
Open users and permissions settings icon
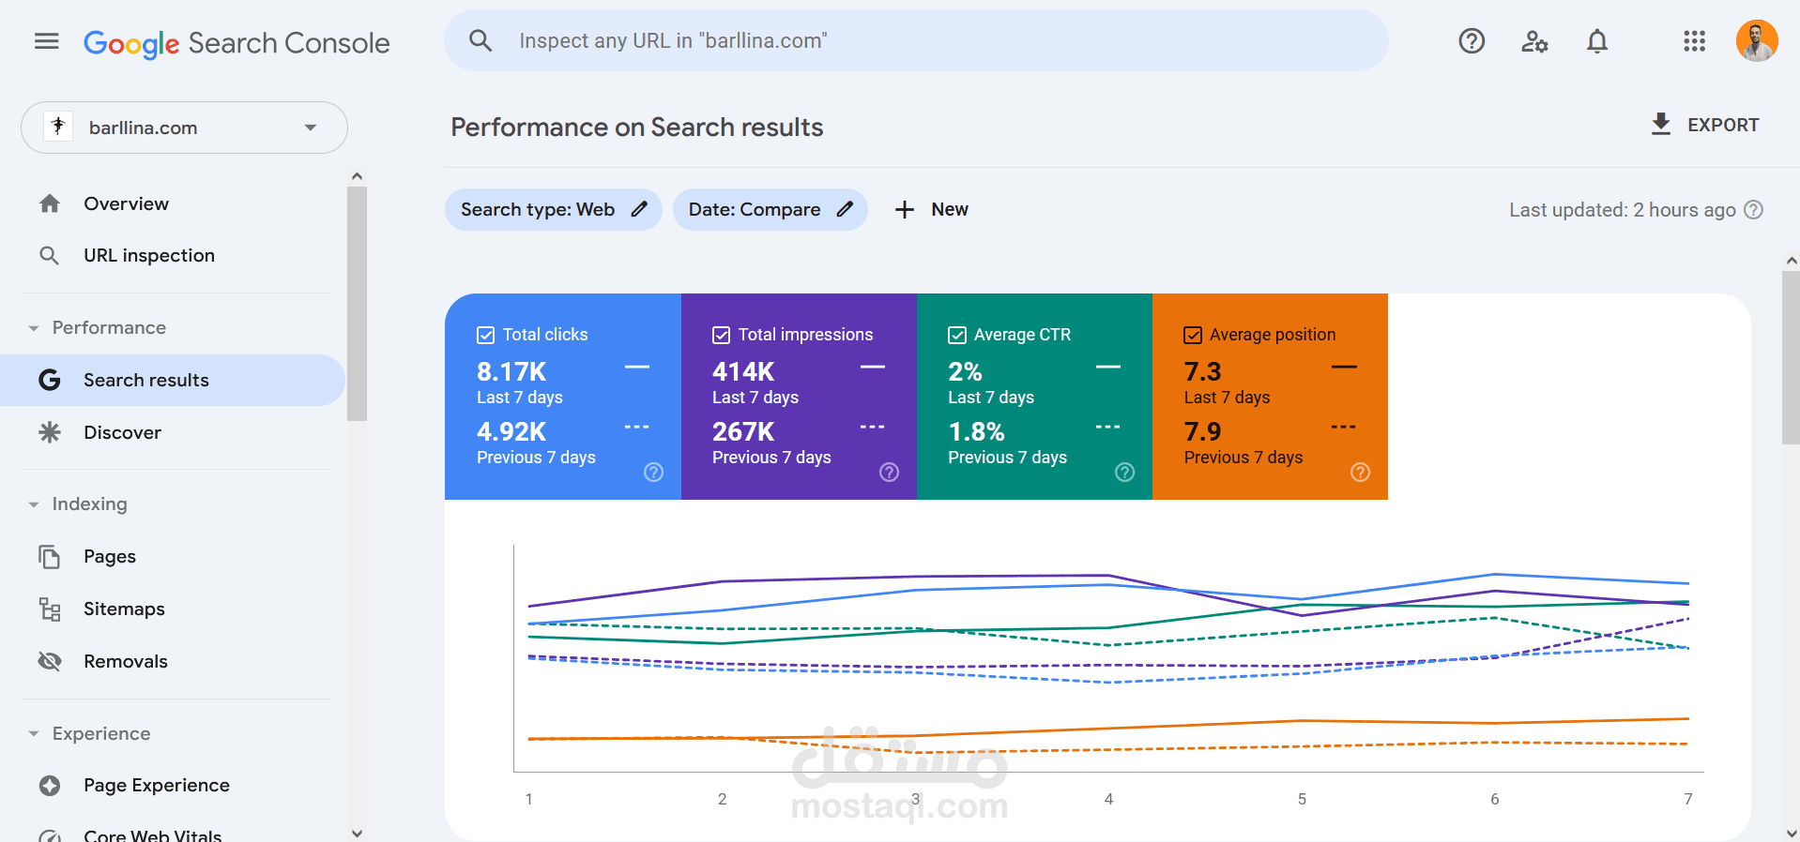pyautogui.click(x=1534, y=41)
